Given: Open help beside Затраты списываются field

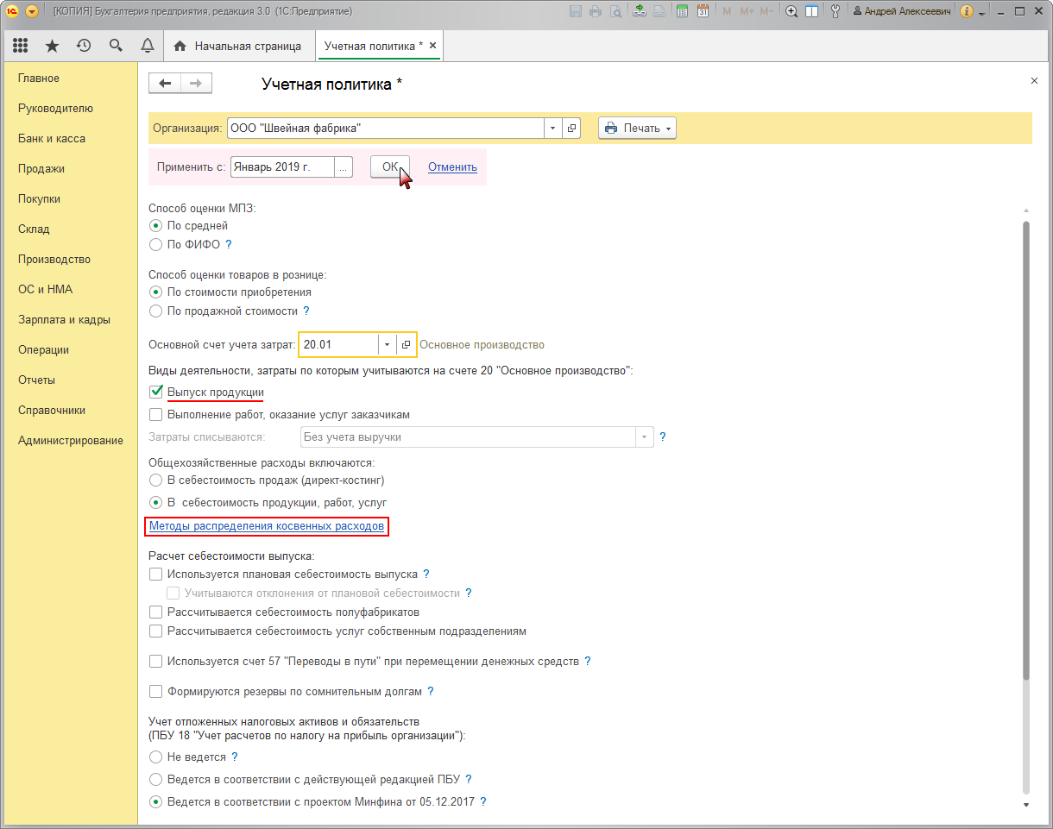Looking at the screenshot, I should click(663, 437).
